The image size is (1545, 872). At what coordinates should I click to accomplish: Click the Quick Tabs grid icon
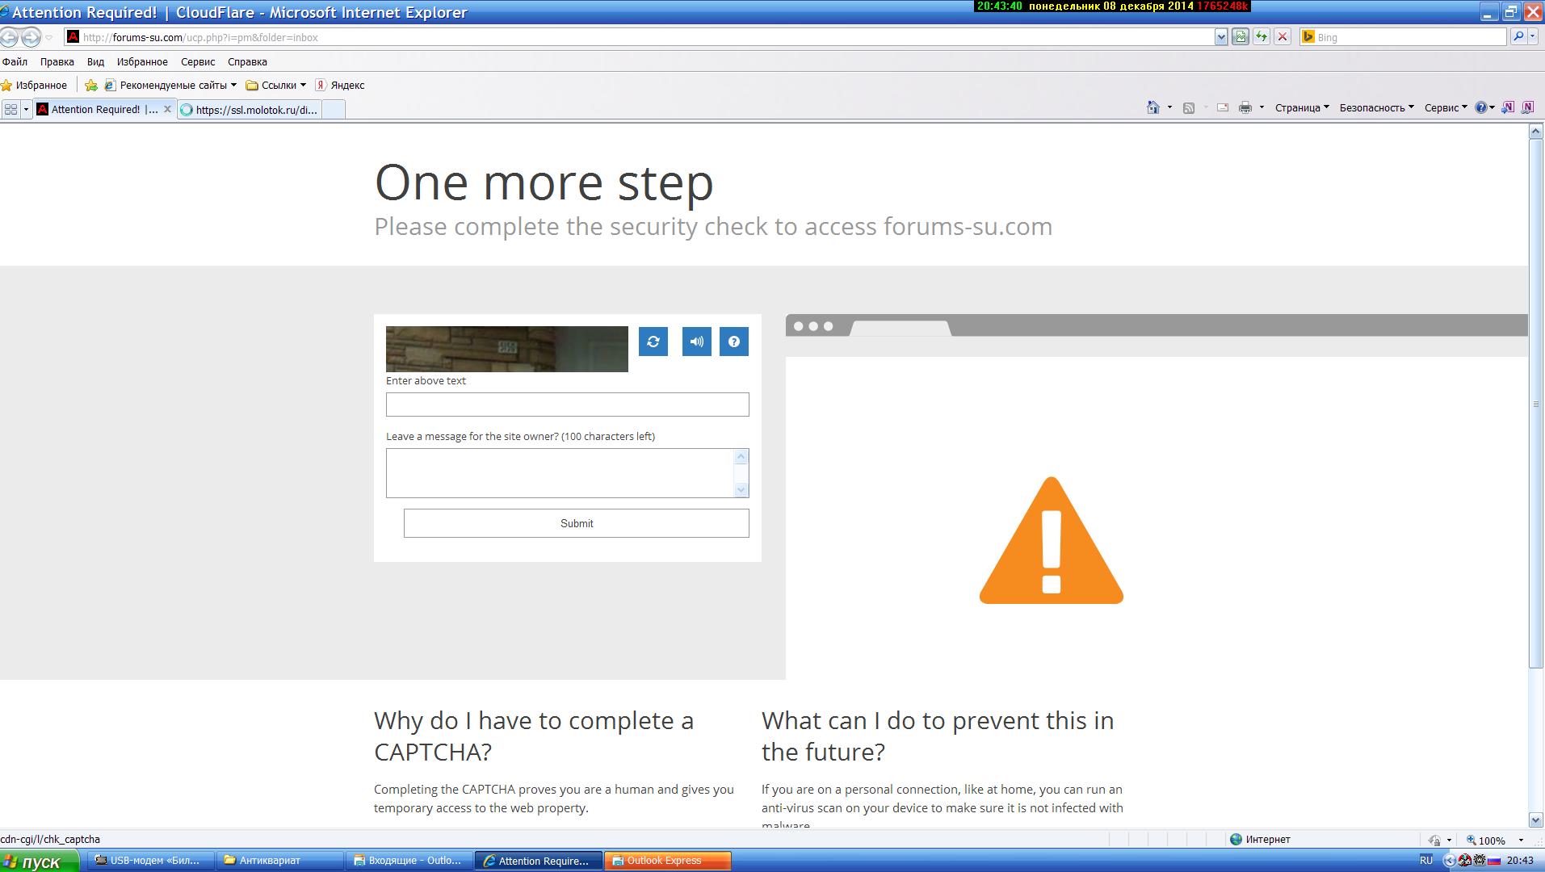point(11,109)
